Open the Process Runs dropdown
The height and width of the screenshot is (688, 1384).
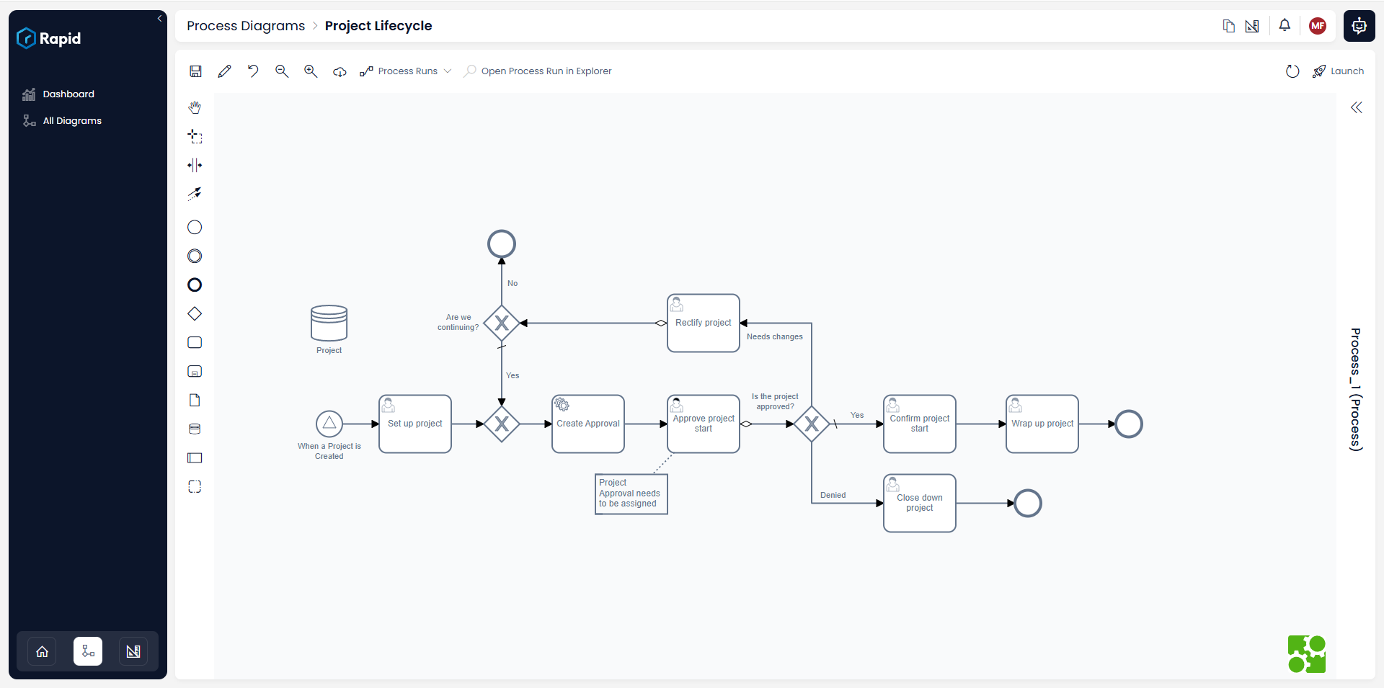406,71
